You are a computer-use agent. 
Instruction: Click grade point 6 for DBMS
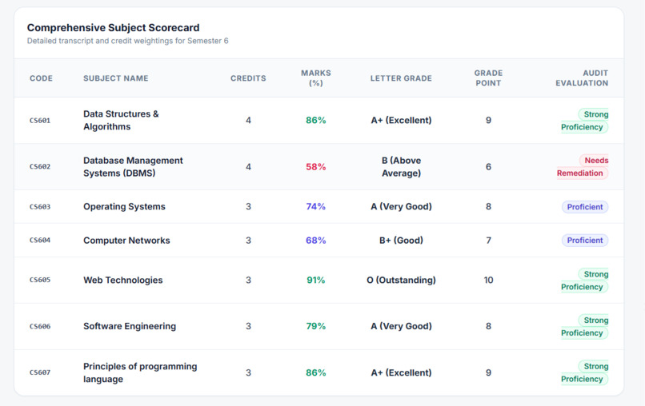click(488, 166)
